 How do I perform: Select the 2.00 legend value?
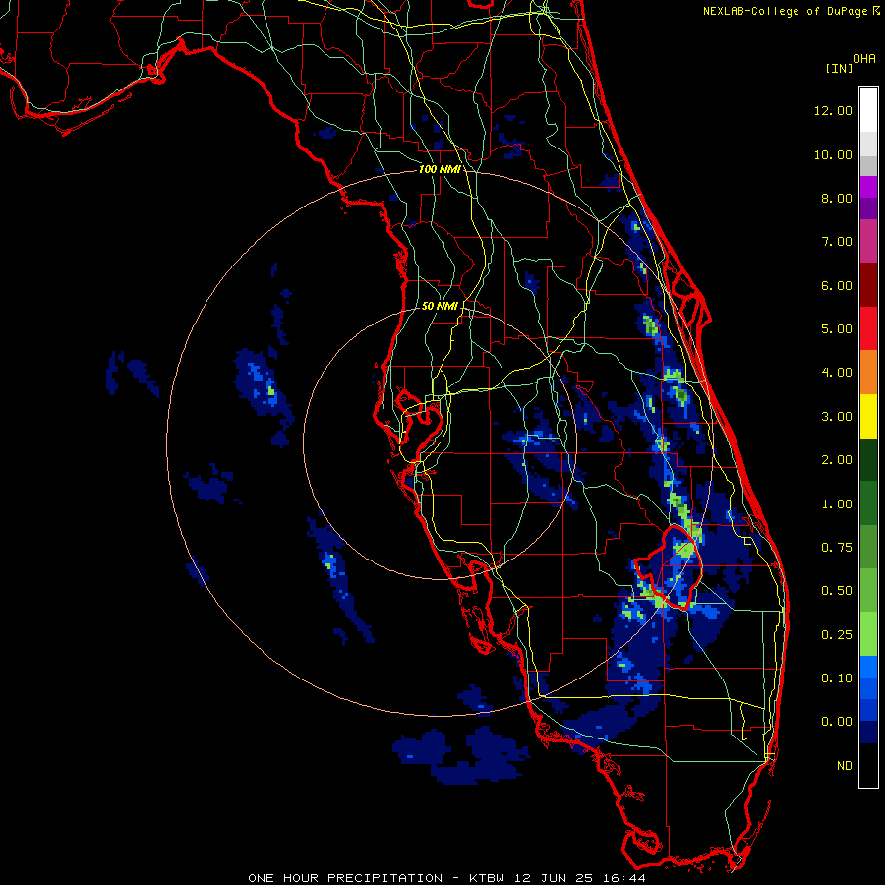pos(837,460)
